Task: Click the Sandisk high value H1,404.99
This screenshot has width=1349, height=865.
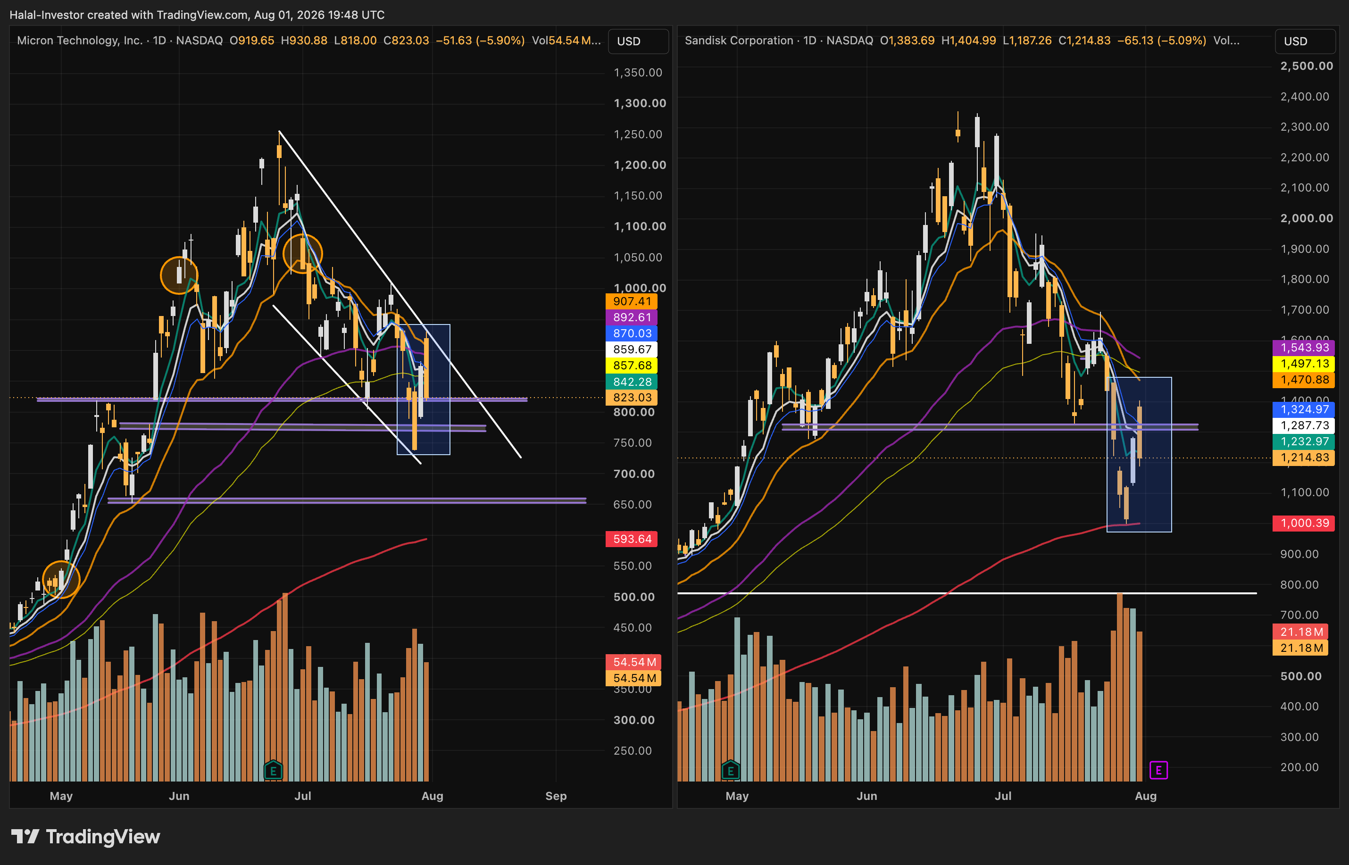Action: tap(968, 41)
